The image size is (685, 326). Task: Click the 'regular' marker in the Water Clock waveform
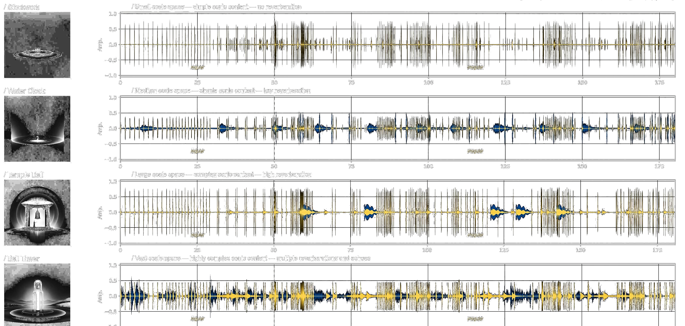point(197,151)
